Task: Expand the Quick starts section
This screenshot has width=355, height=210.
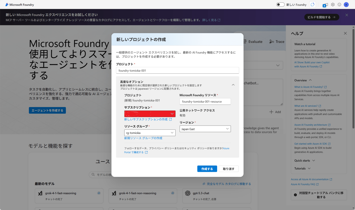Action: point(305,160)
